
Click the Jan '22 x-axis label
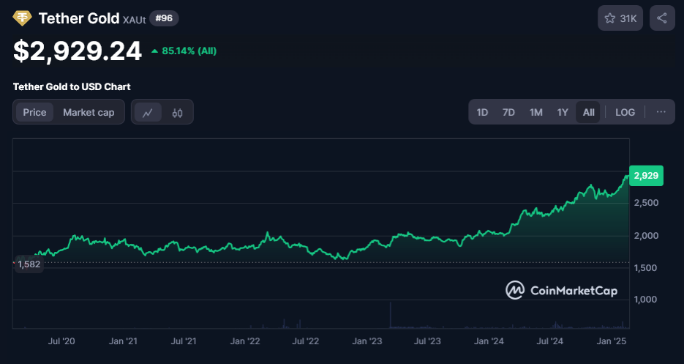245,341
